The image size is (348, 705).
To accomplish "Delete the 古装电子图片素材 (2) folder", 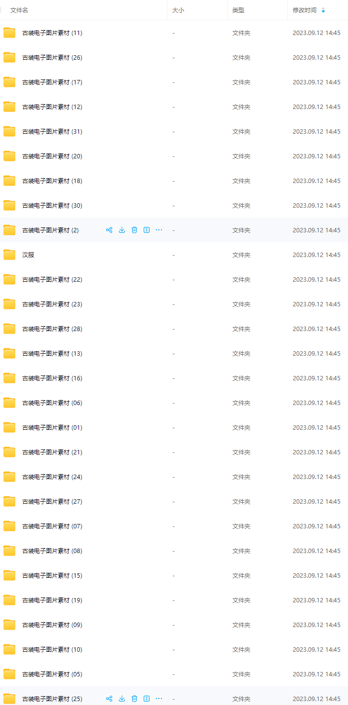I will [134, 230].
